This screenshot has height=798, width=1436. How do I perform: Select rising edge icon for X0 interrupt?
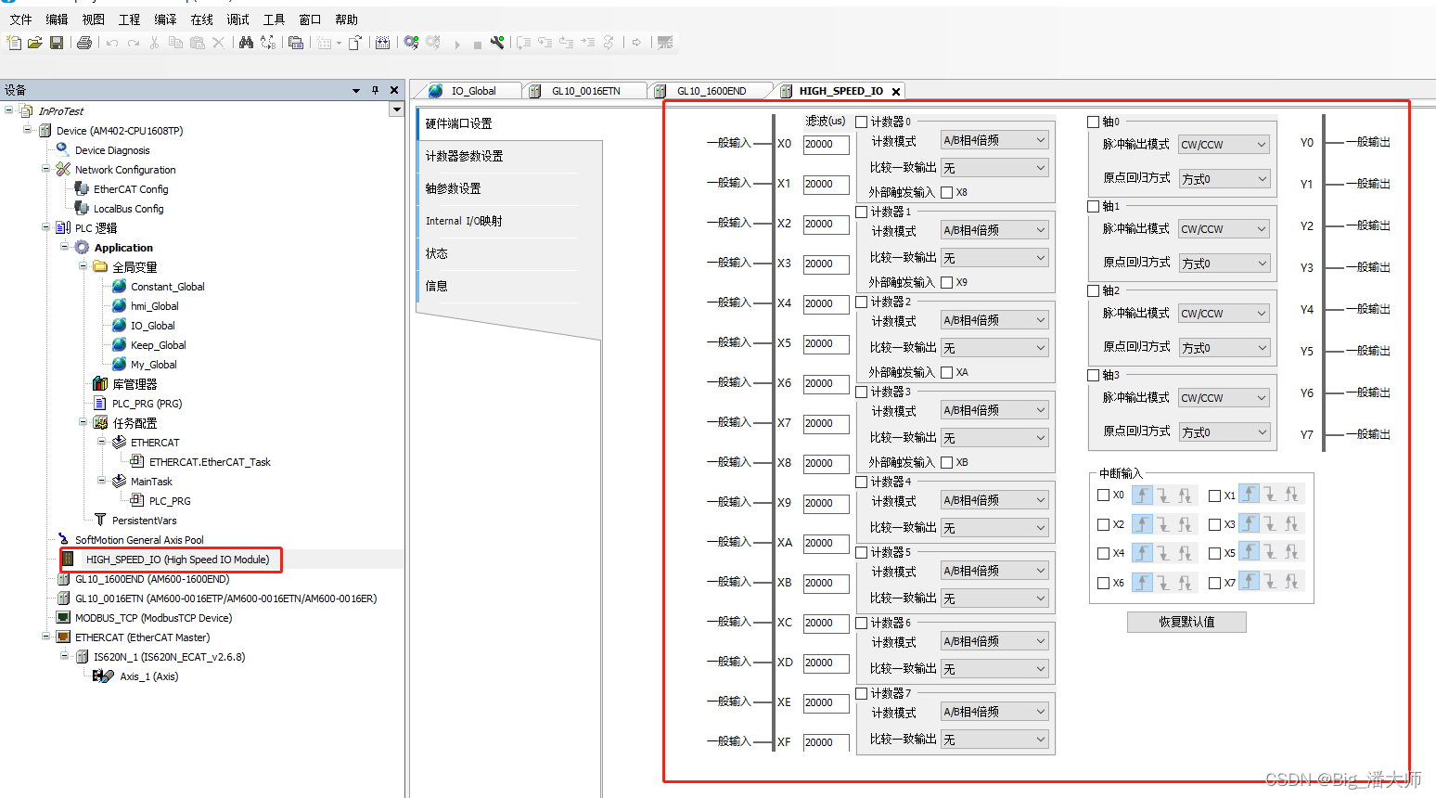pos(1143,495)
